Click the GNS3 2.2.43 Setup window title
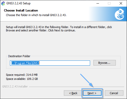Viewport: 127px width, 99px height. 18,3
